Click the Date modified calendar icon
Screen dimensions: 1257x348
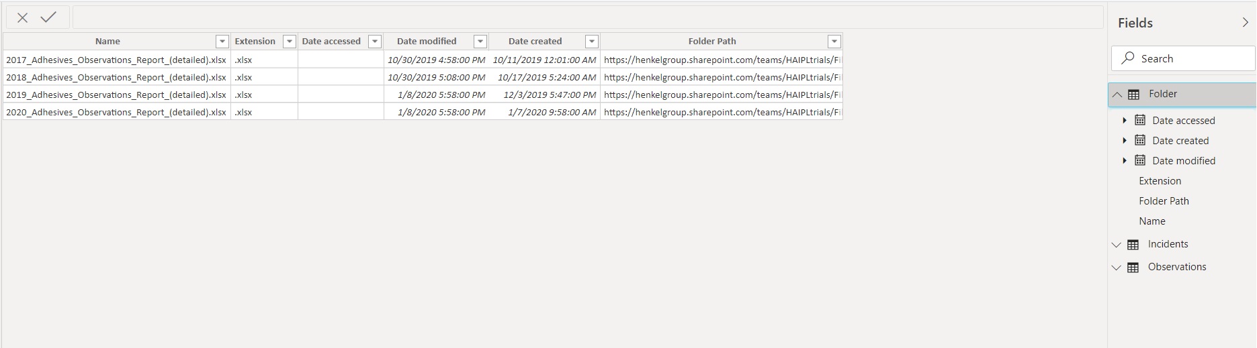pos(1140,160)
